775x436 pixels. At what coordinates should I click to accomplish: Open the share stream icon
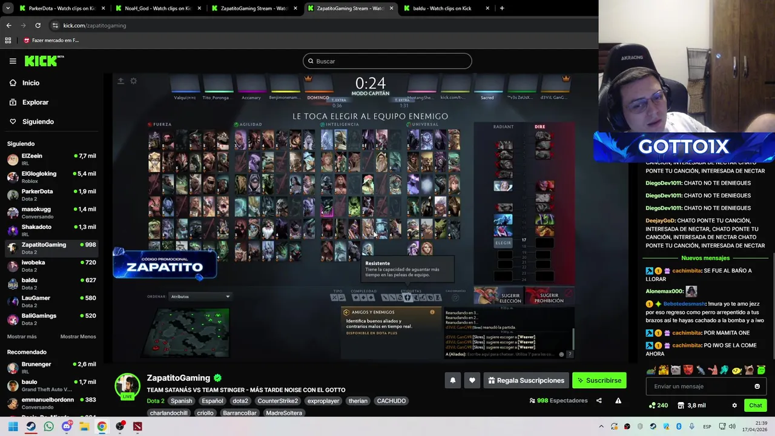point(599,400)
